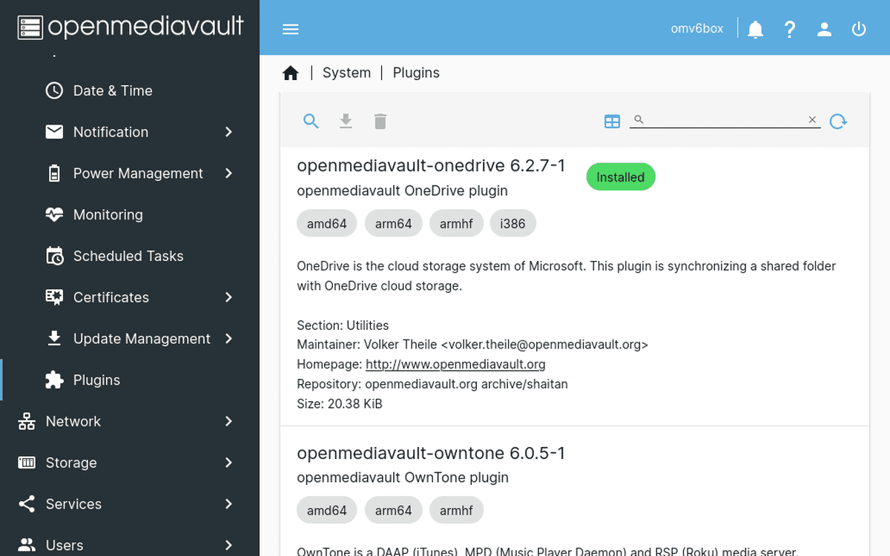Open the www.openmediavault.org homepage link

click(x=455, y=364)
